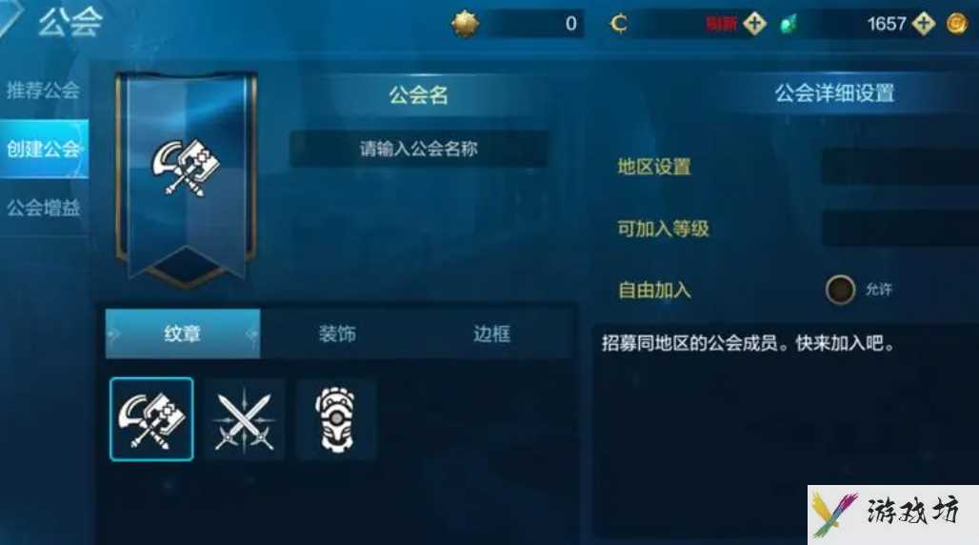Open the 可加入等级 level dropdown field

(900, 228)
